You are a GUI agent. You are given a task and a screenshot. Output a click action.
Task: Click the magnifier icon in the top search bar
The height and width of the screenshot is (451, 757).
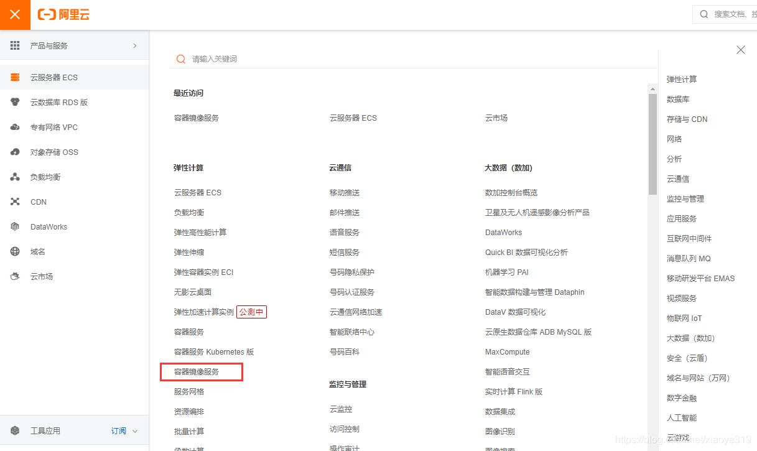click(704, 14)
